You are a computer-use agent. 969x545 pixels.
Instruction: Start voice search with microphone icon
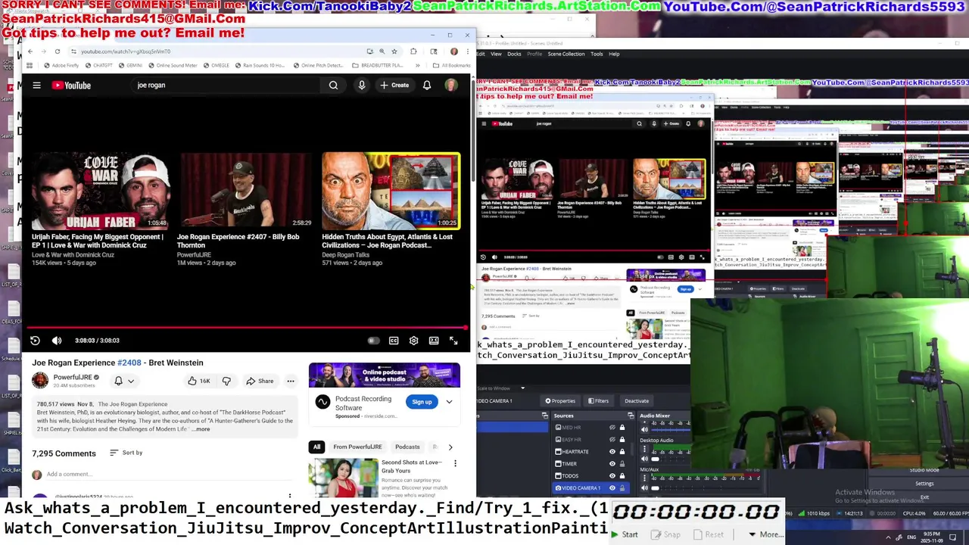click(x=362, y=86)
